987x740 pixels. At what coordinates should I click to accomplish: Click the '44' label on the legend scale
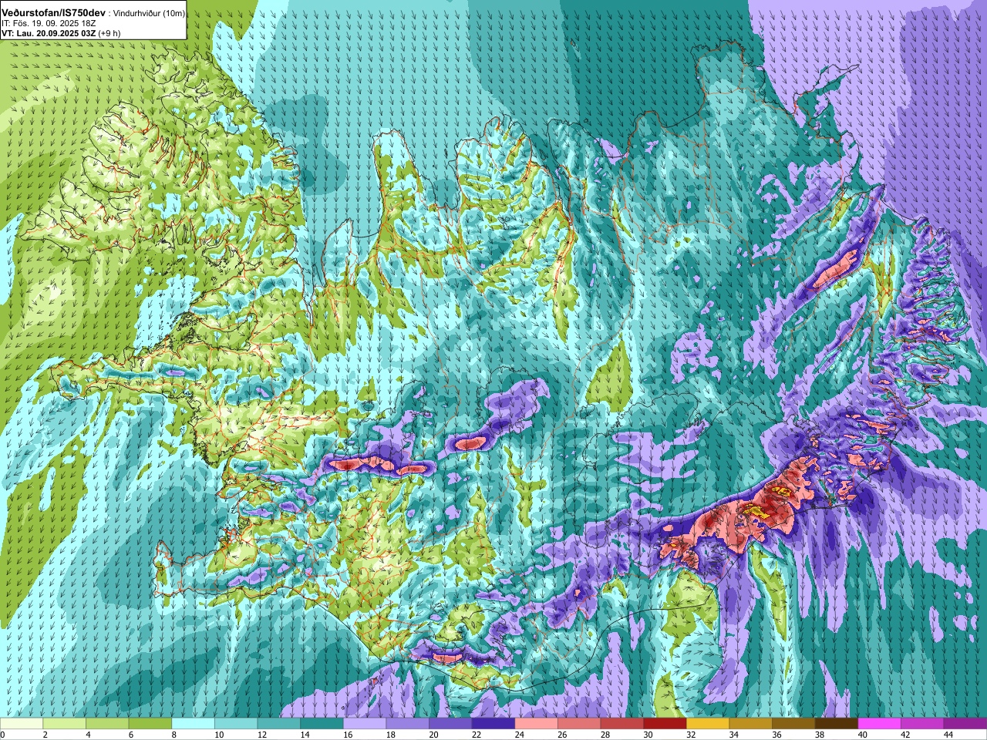click(x=948, y=735)
